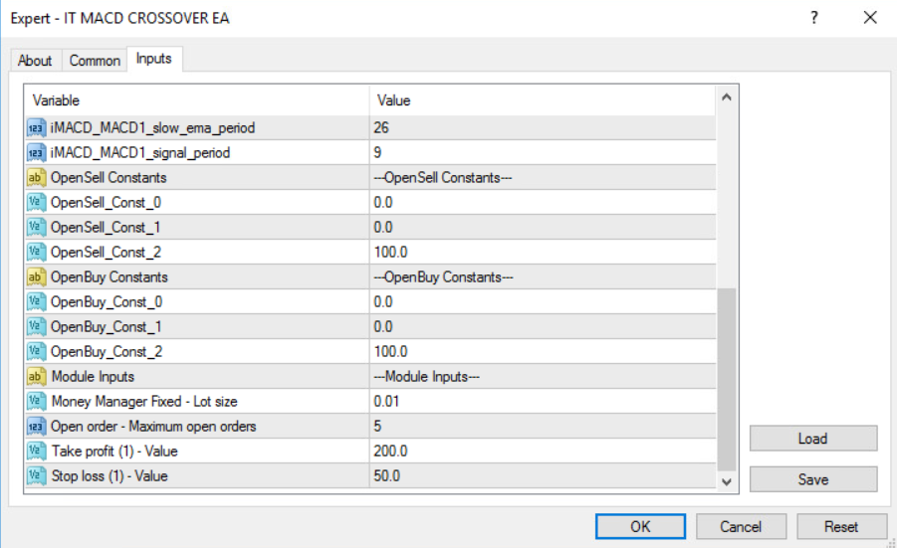Viewport: 897px width, 548px height.
Task: Select Stop loss value 50.0
Action: click(x=543, y=476)
